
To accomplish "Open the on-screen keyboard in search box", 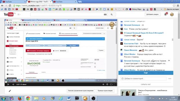I will [105, 15].
